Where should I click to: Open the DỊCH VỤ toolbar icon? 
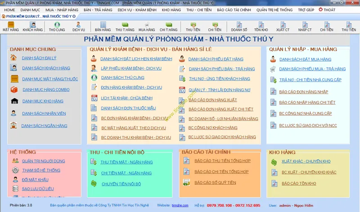78,27
